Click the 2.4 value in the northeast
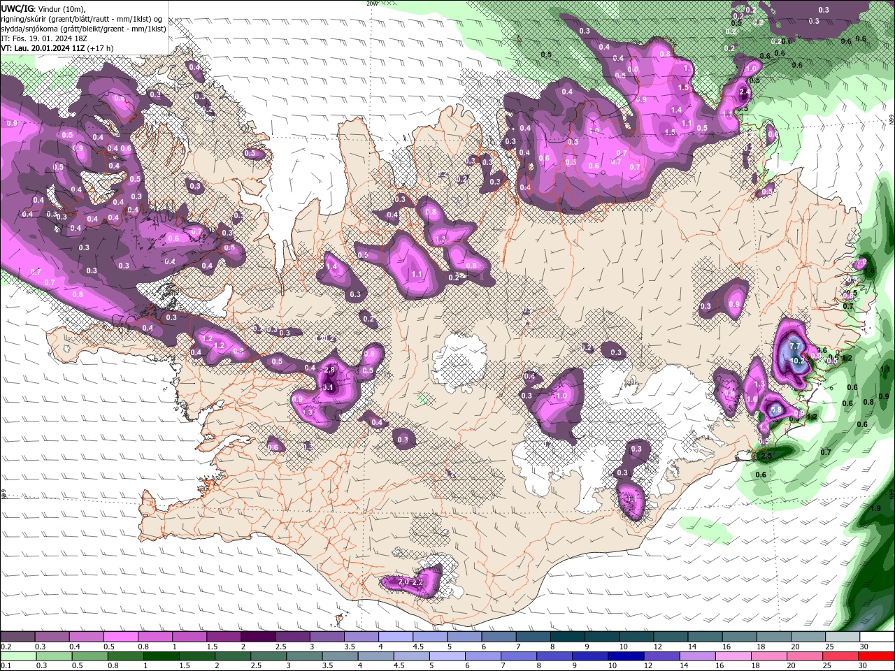Image resolution: width=895 pixels, height=671 pixels. point(745,92)
